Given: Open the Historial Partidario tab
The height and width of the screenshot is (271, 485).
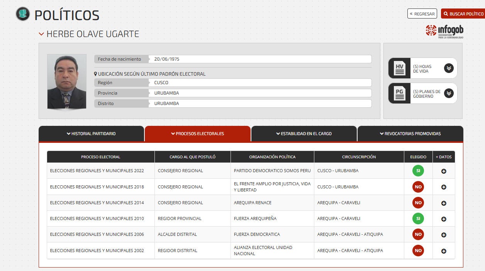Looking at the screenshot, I should (x=91, y=134).
